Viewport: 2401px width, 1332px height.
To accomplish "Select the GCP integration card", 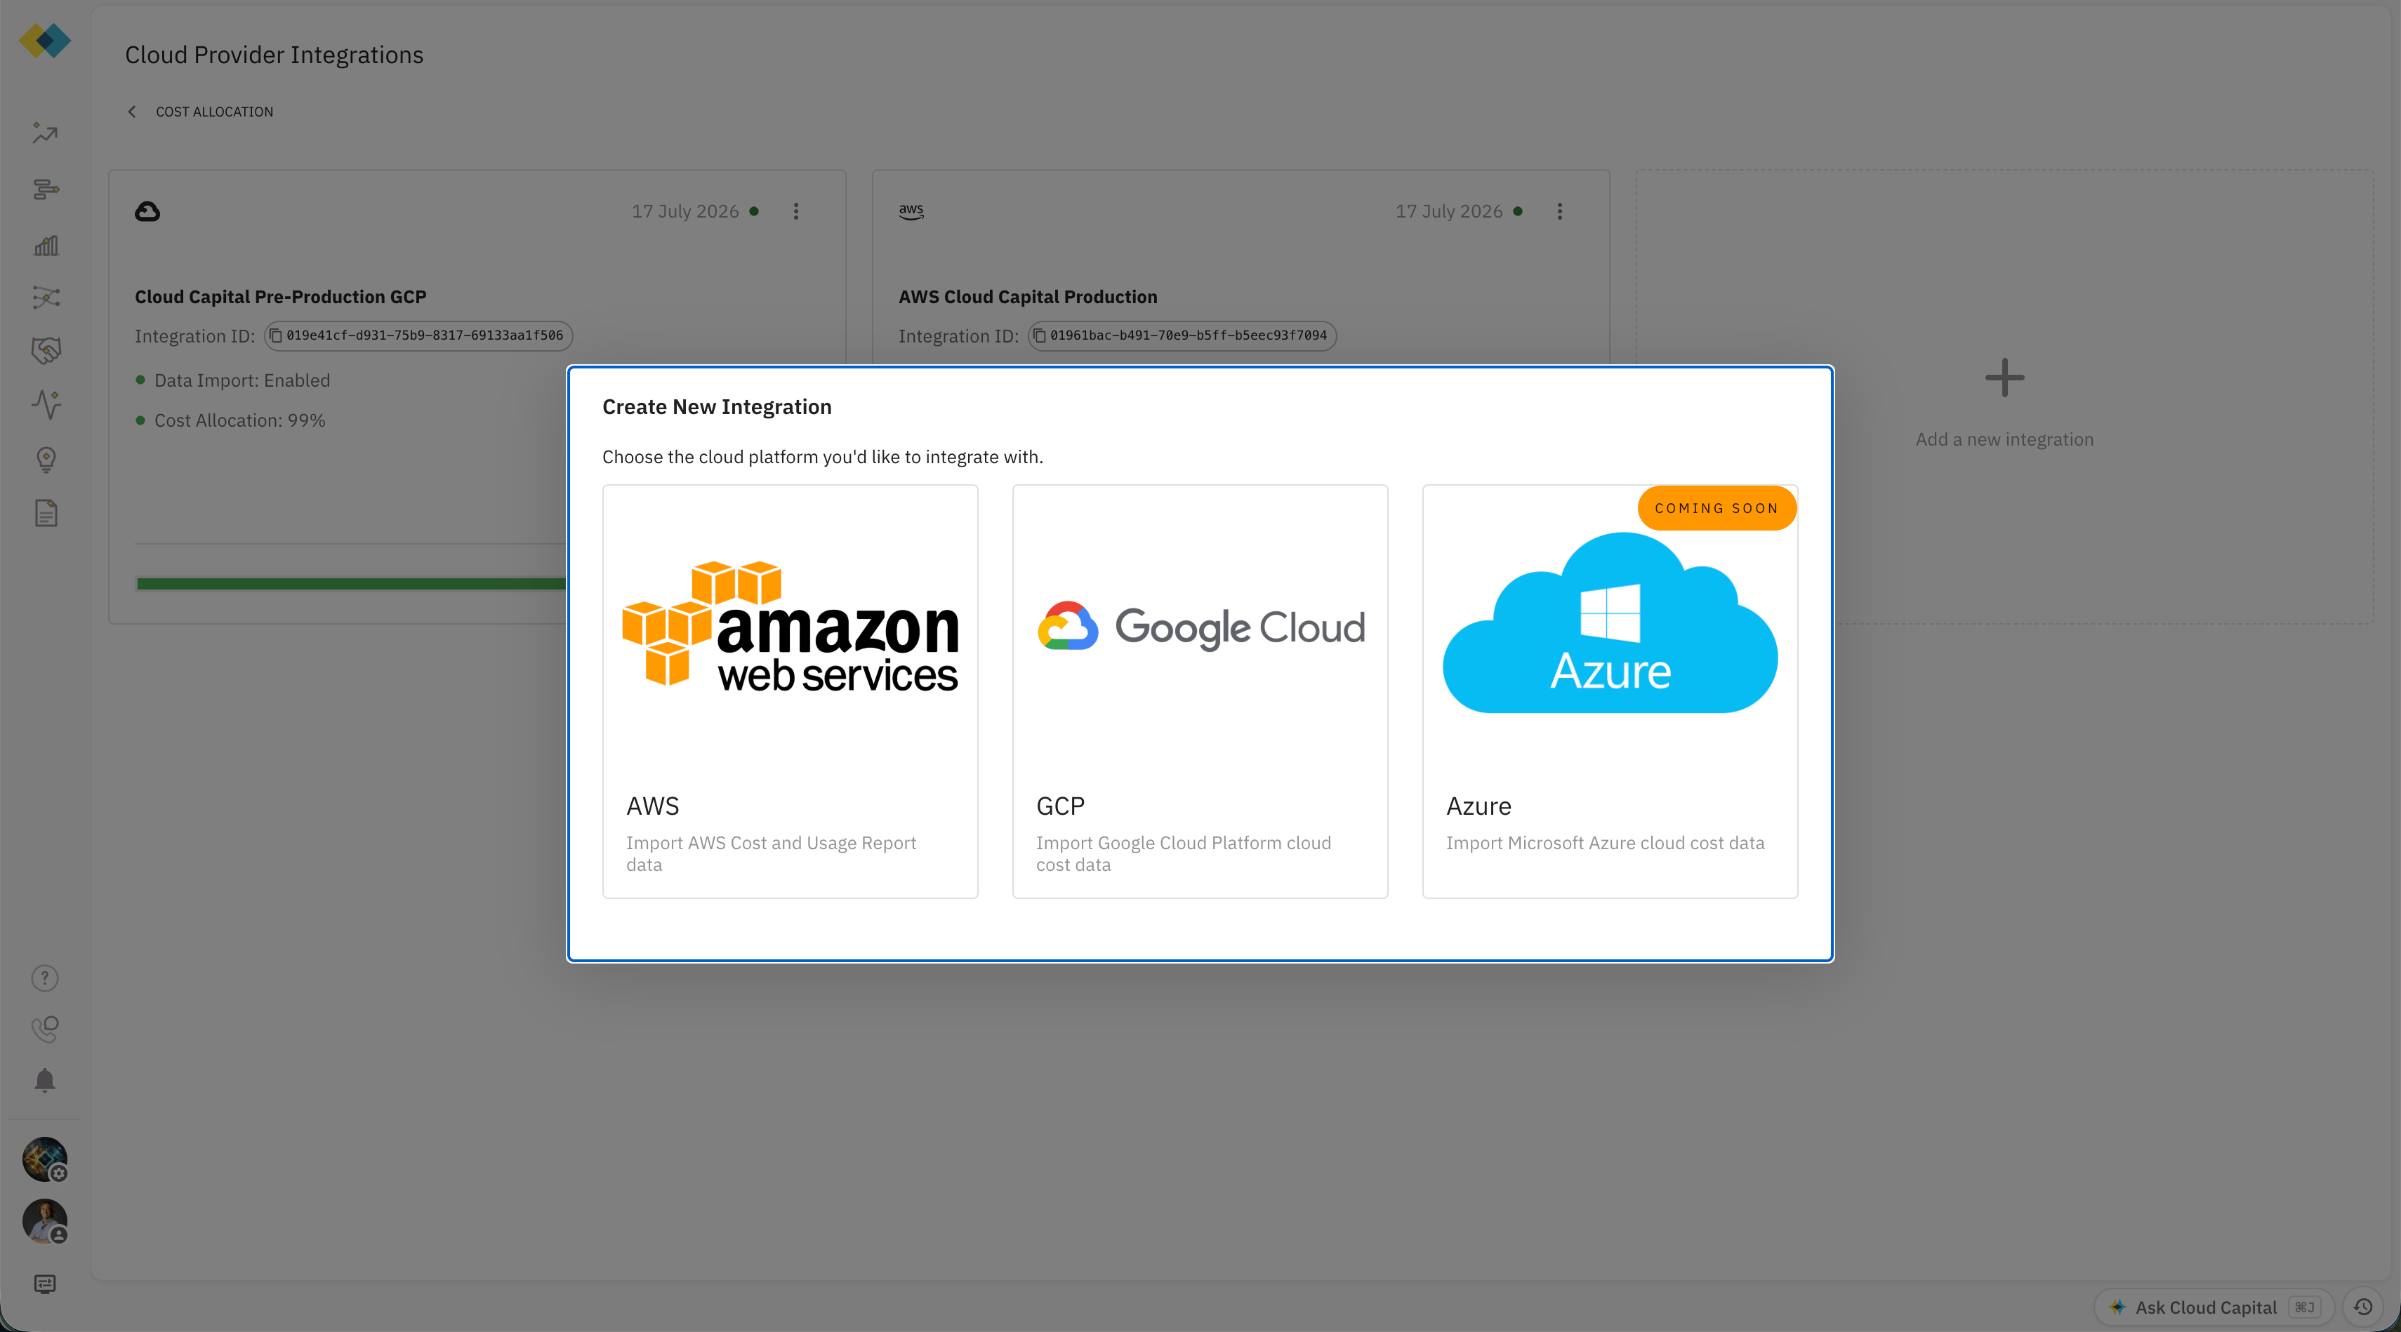I will [1200, 691].
